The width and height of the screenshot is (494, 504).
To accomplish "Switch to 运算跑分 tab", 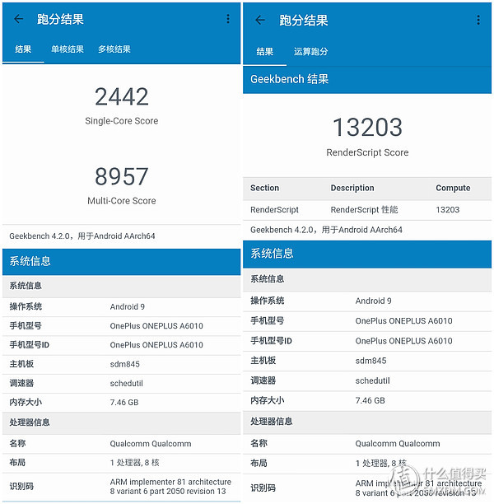I will click(310, 51).
